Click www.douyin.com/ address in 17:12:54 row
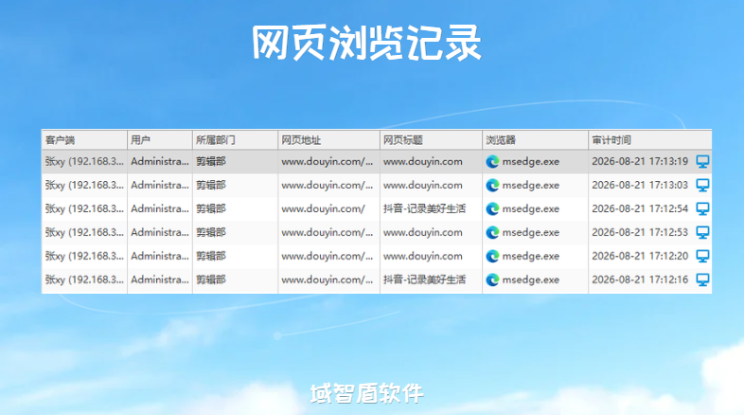 (x=323, y=209)
